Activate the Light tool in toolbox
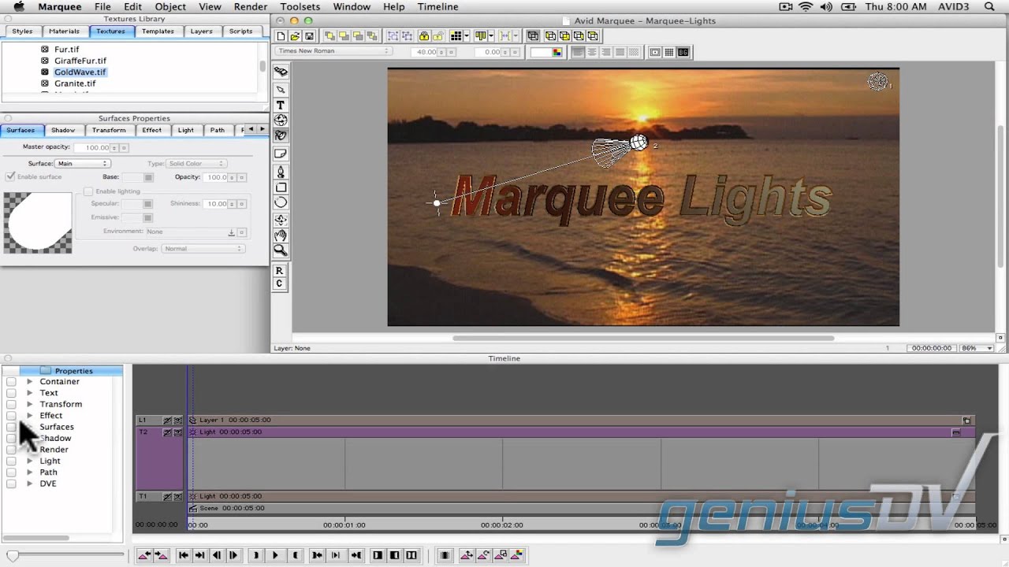Image resolution: width=1009 pixels, height=567 pixels. coord(280,135)
